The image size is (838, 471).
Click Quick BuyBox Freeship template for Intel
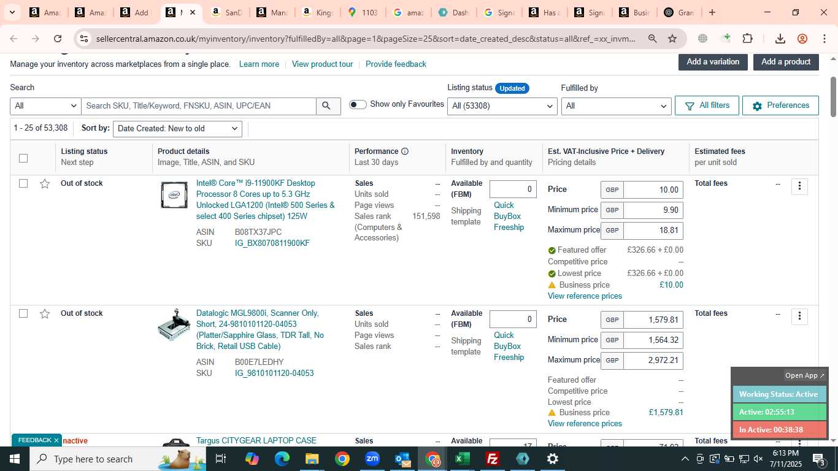coord(509,216)
